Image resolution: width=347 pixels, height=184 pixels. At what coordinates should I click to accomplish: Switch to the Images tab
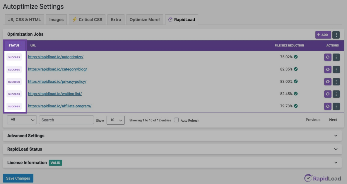pyautogui.click(x=57, y=20)
